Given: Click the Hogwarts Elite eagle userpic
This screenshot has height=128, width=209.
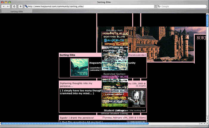Looking at the screenshot, I should pos(79,67).
